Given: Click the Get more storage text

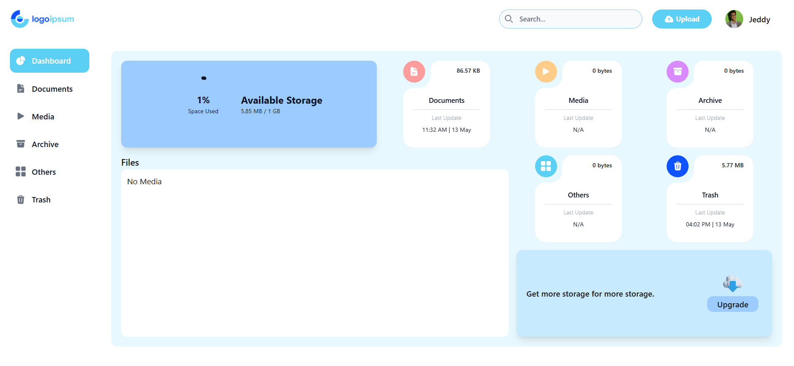Looking at the screenshot, I should (x=590, y=294).
